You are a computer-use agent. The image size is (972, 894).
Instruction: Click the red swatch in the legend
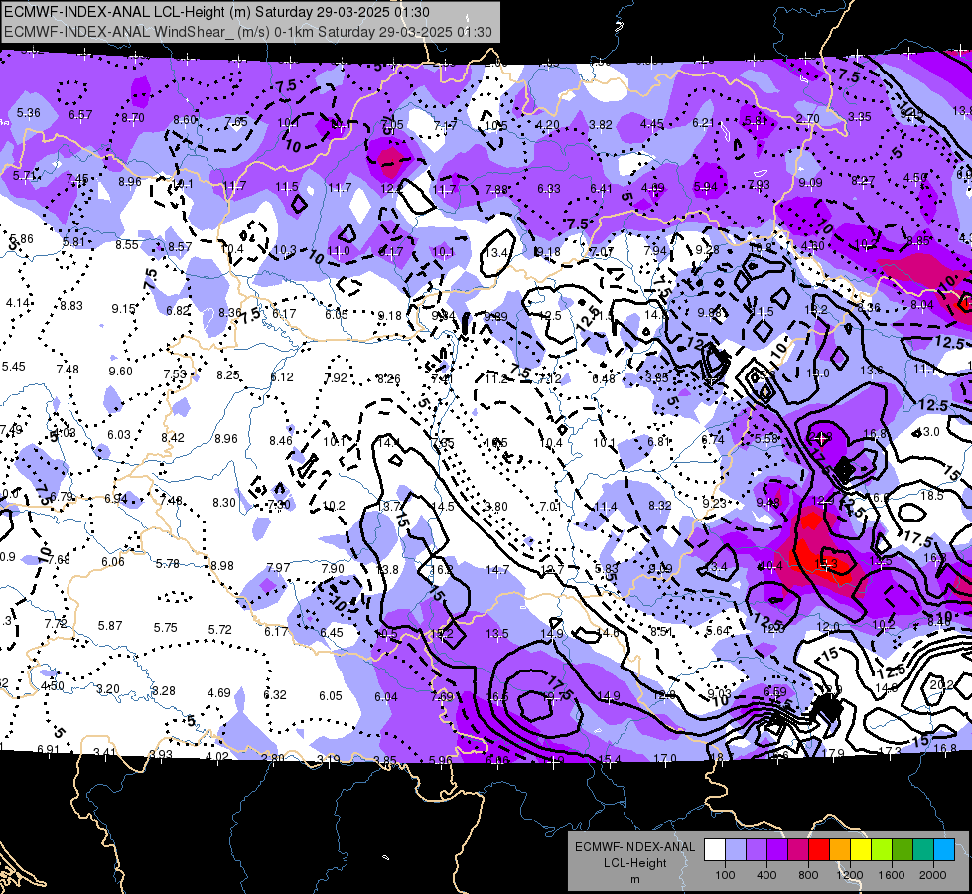pyautogui.click(x=819, y=850)
